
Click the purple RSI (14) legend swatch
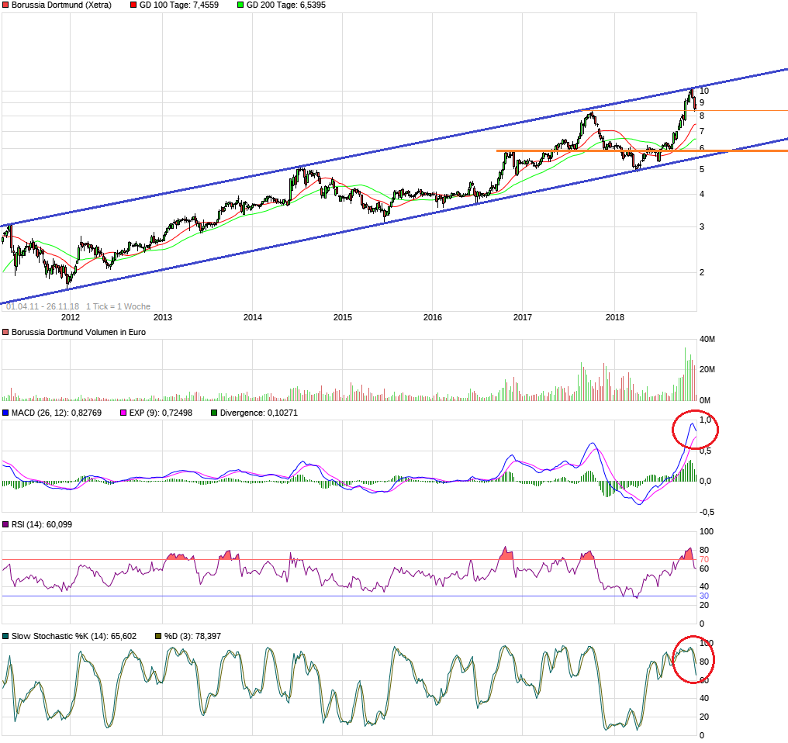(x=5, y=524)
